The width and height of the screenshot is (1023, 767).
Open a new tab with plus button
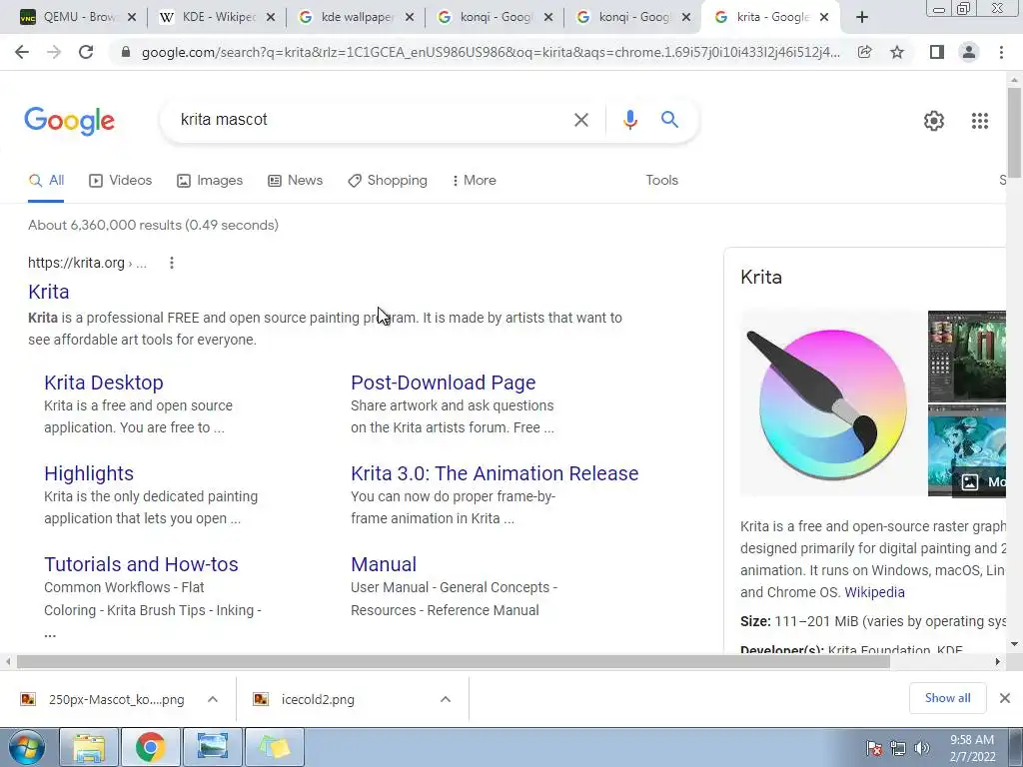[862, 18]
